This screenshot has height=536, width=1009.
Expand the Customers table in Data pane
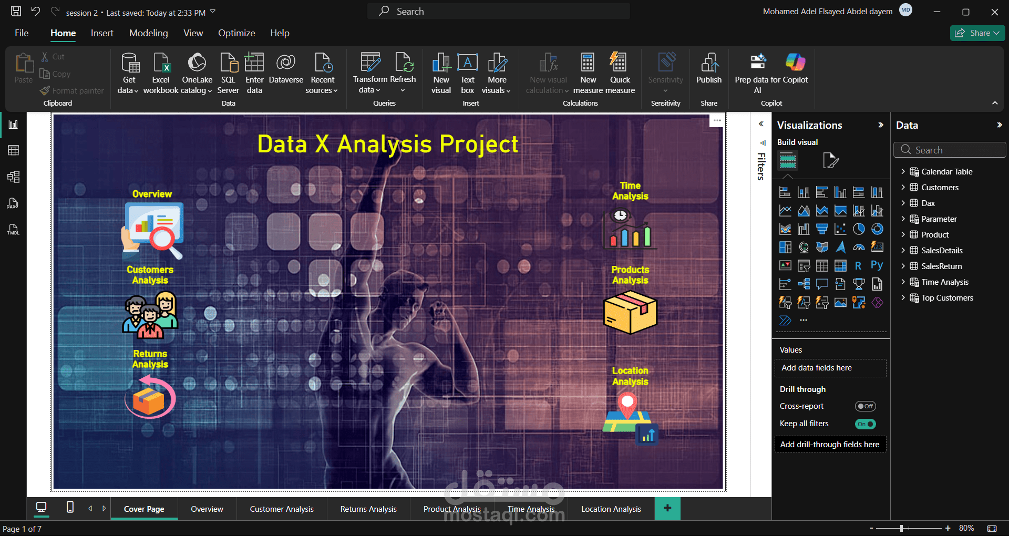pos(904,187)
